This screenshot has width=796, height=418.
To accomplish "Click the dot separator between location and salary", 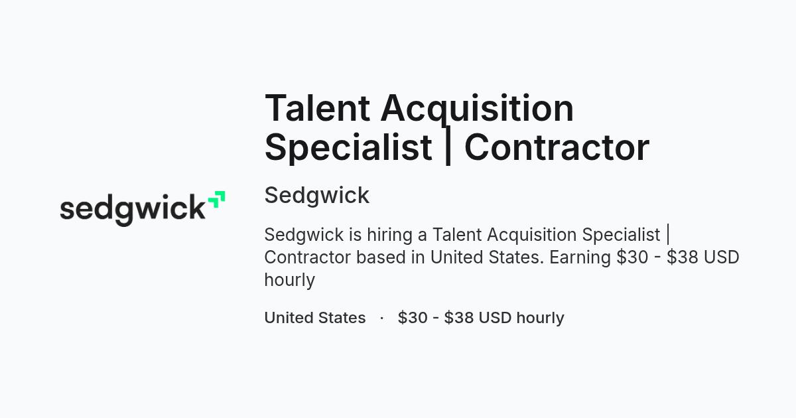I will (382, 318).
